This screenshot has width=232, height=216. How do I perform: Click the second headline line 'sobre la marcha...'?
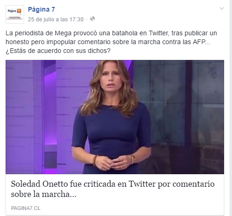pos(44,194)
